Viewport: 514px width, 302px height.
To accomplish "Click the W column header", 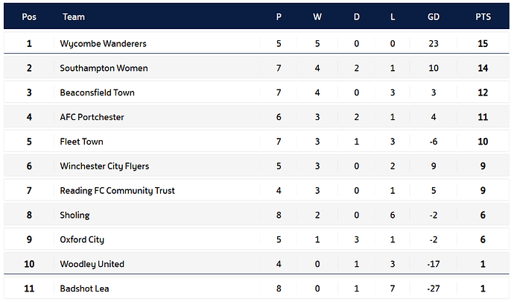I will [317, 17].
